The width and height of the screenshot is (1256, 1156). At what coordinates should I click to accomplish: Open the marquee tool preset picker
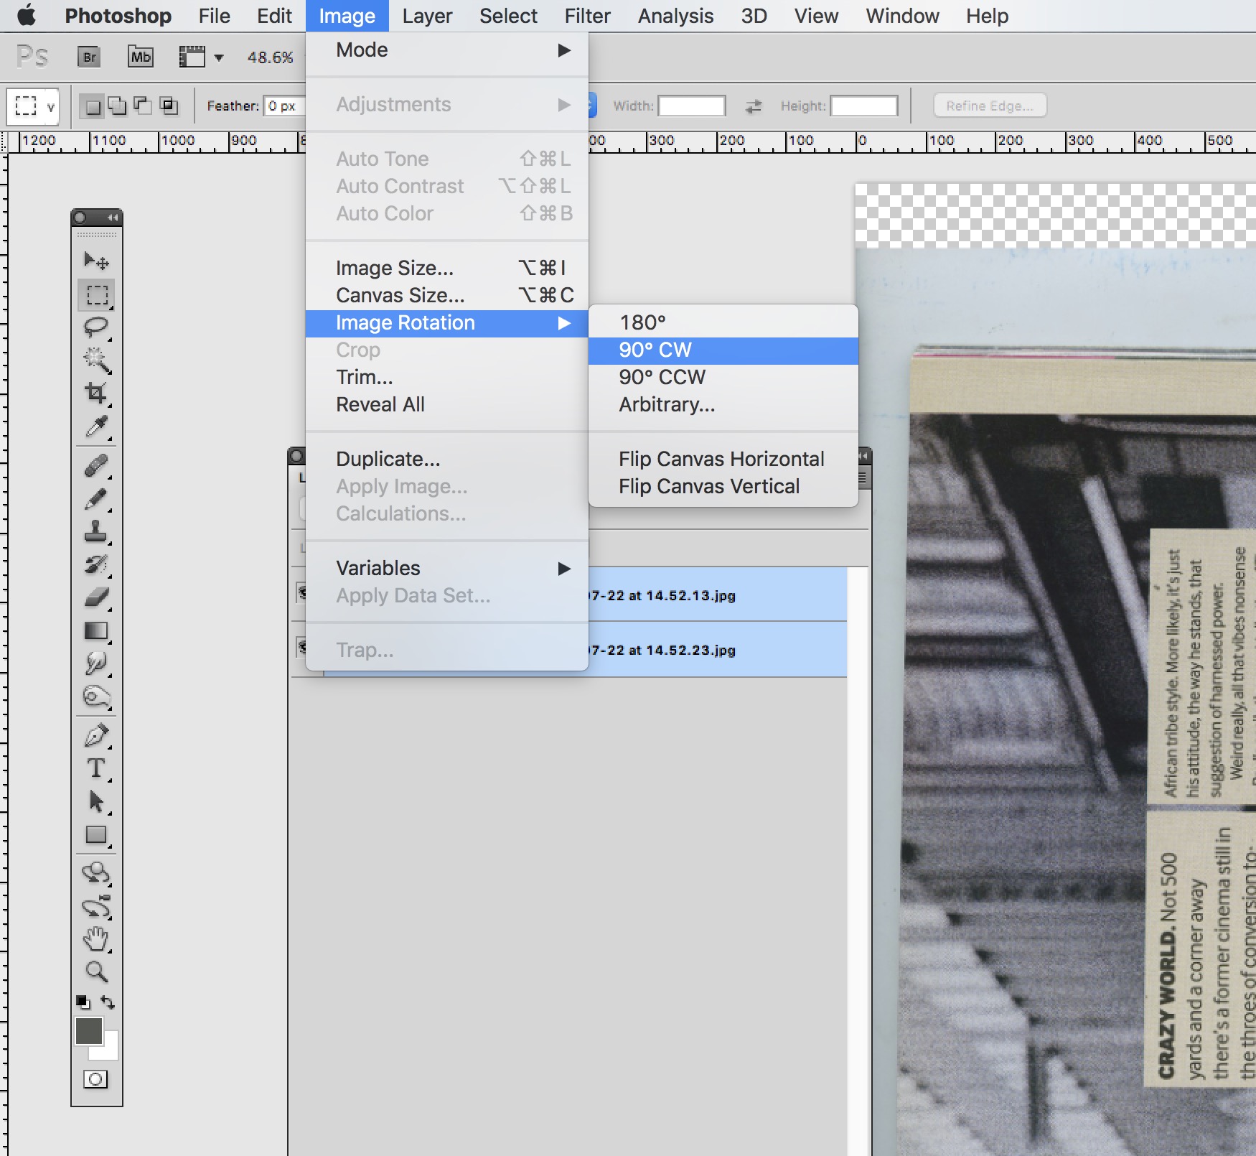[32, 106]
